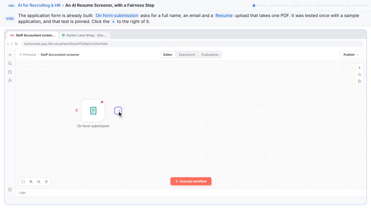
Task: Click the n8n logo in header
Action: coord(11,6)
